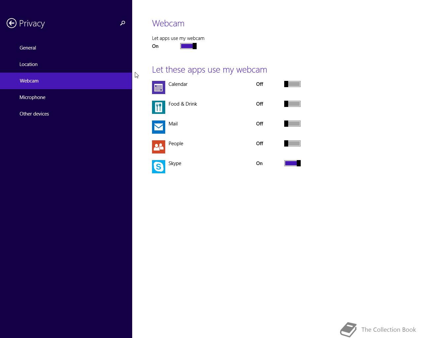Click the Food & Drink label

(x=183, y=104)
